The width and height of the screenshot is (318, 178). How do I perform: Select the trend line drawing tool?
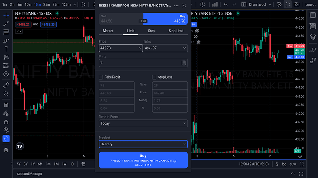[x=6, y=24]
